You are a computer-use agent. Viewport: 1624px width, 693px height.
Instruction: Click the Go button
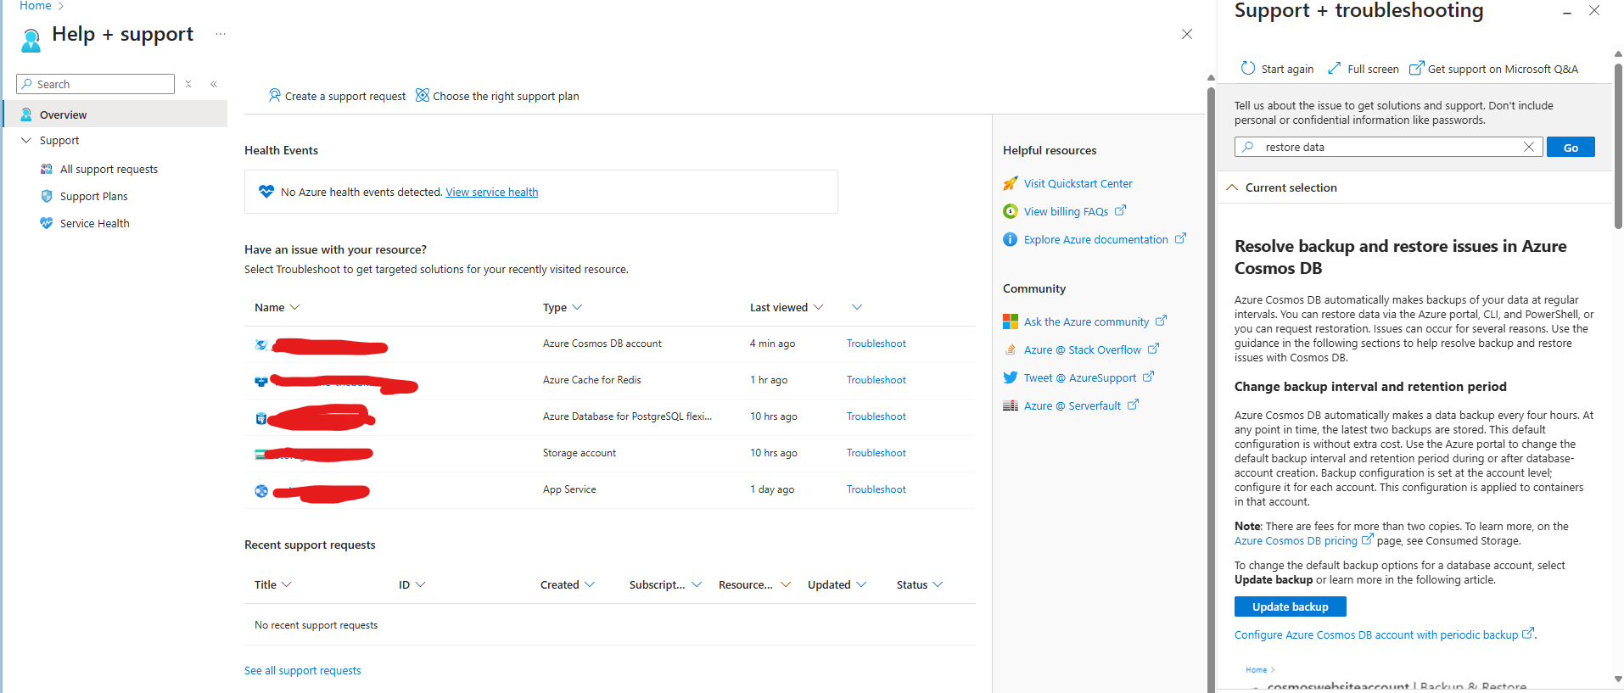[1571, 147]
